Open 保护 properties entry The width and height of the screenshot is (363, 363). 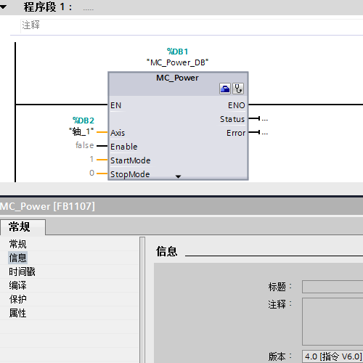point(17,299)
